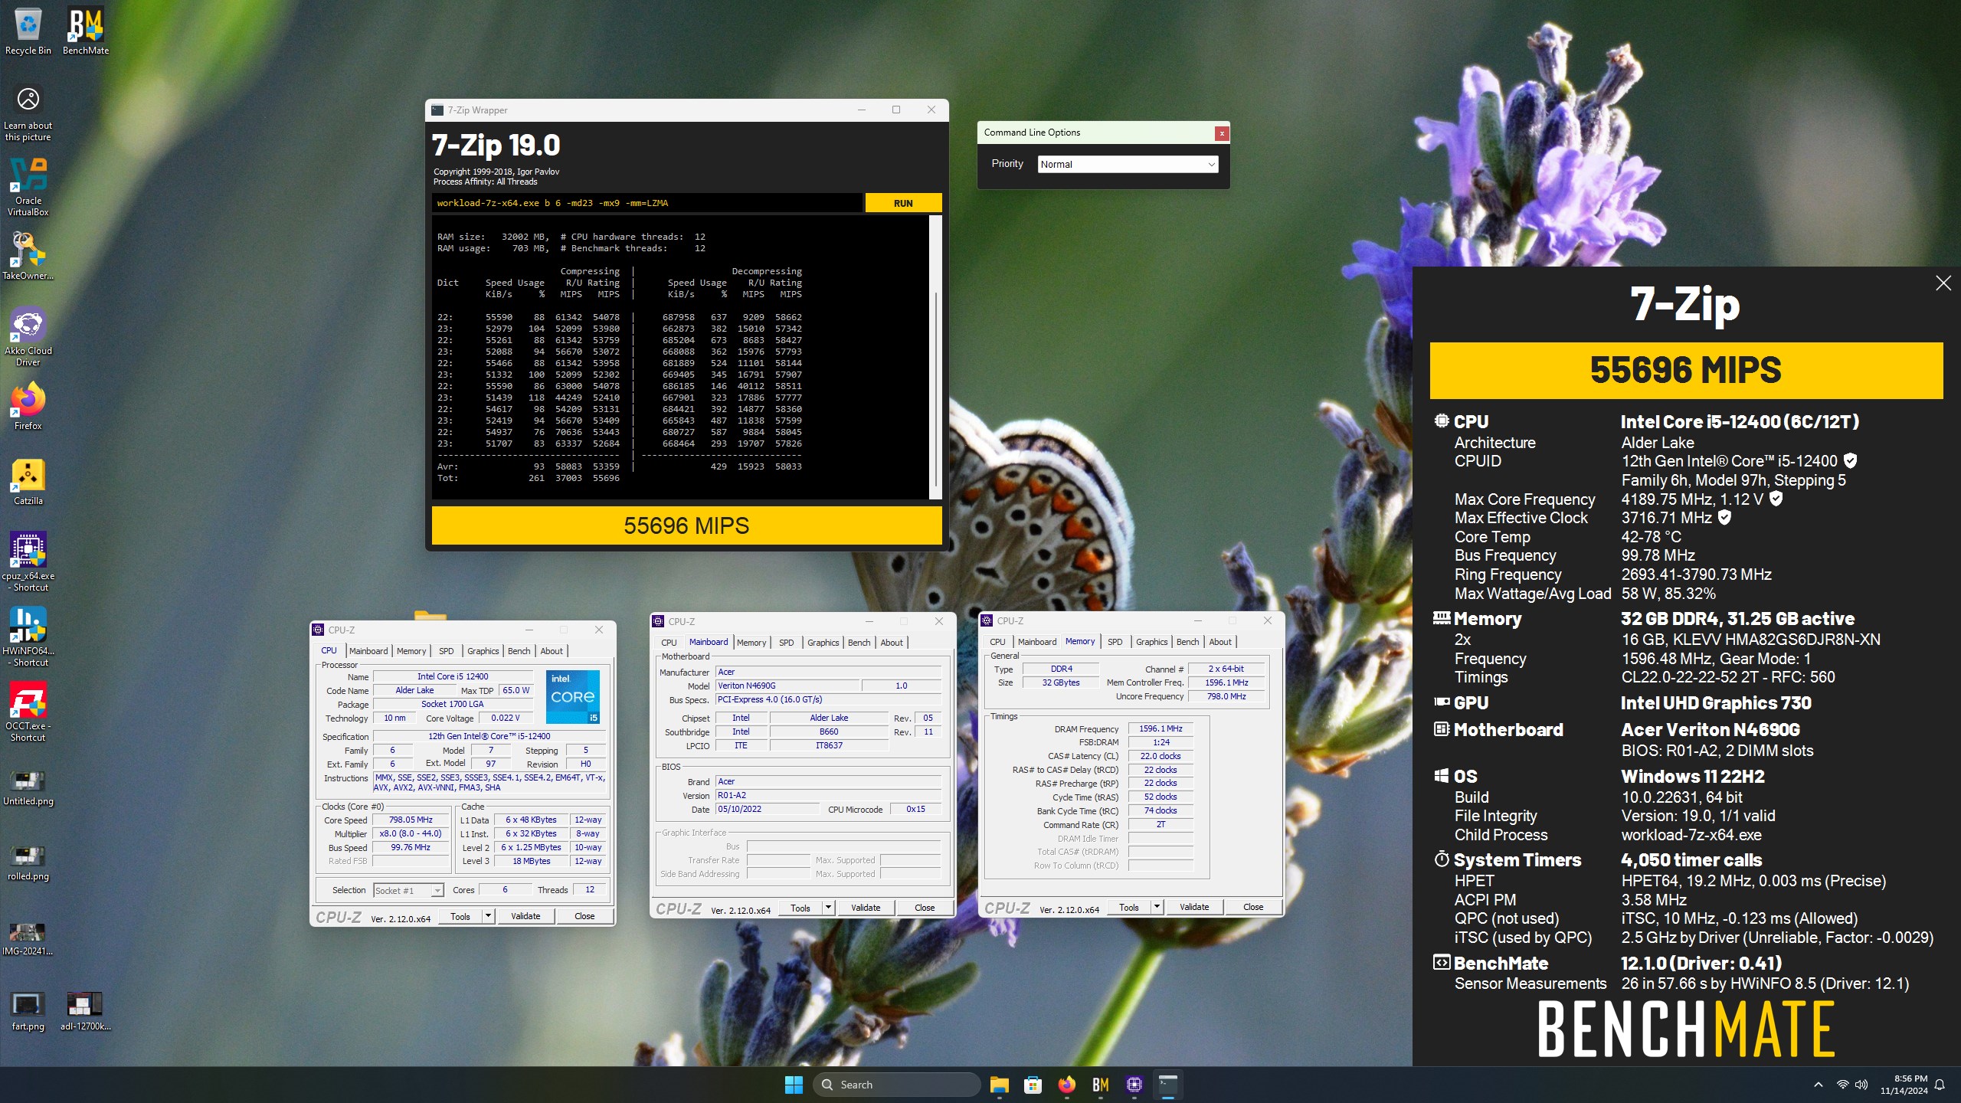Open the SPD tab in middle CPU-Z window
Viewport: 1961px width, 1103px height.
click(x=786, y=643)
